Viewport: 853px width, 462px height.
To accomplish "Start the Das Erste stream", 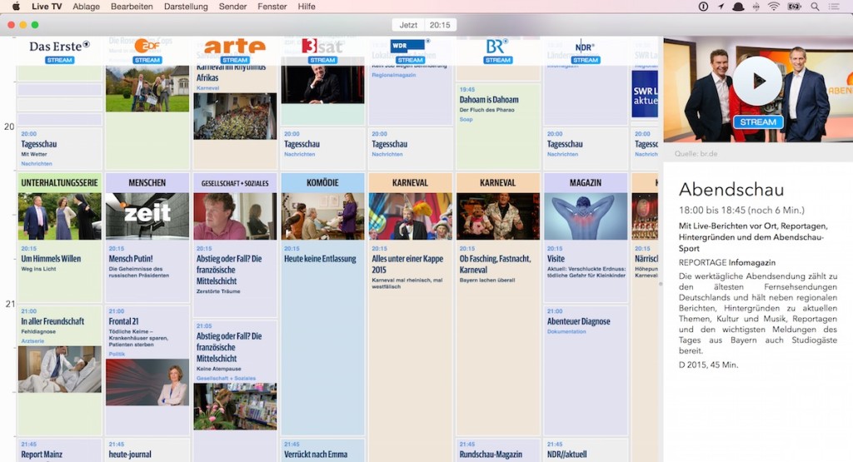I will point(59,60).
